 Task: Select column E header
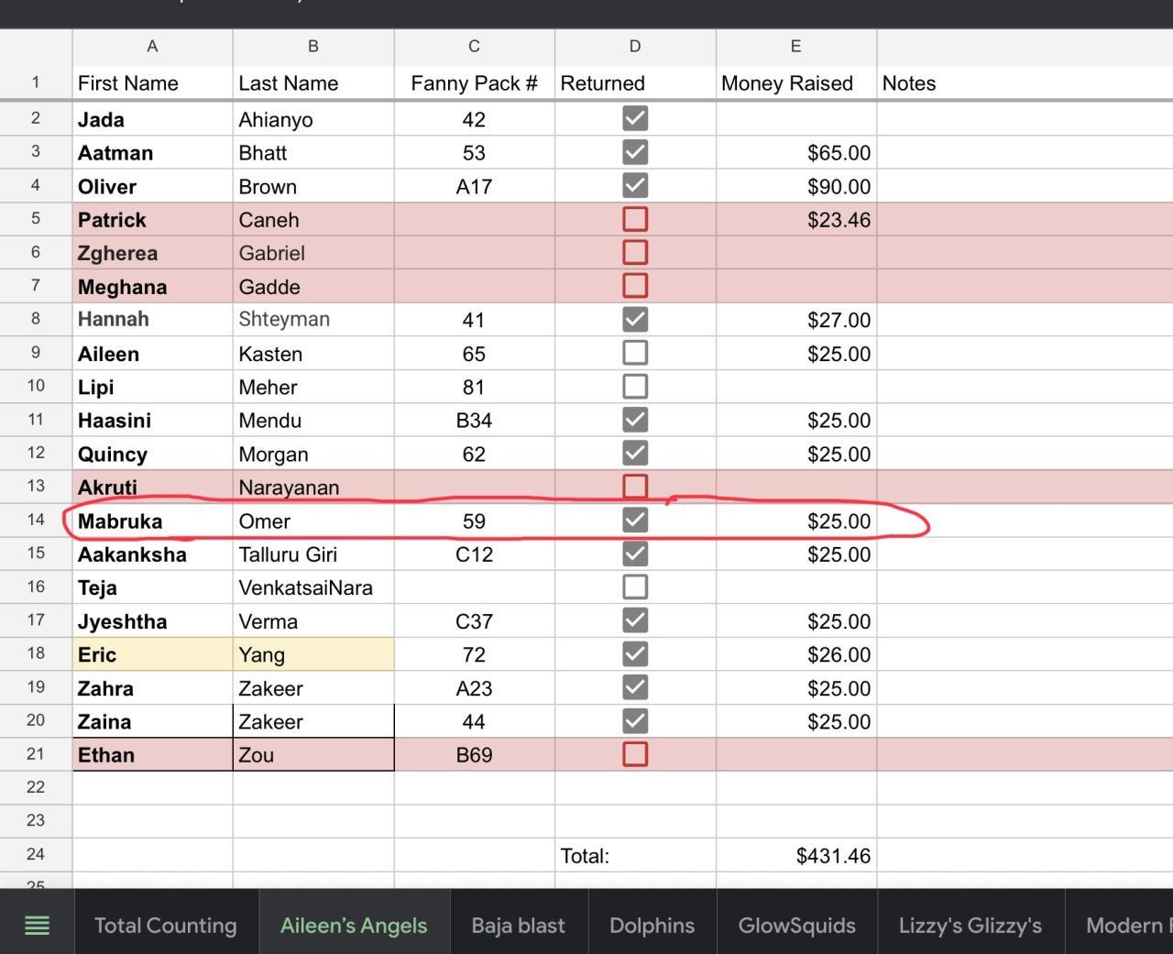coord(795,46)
